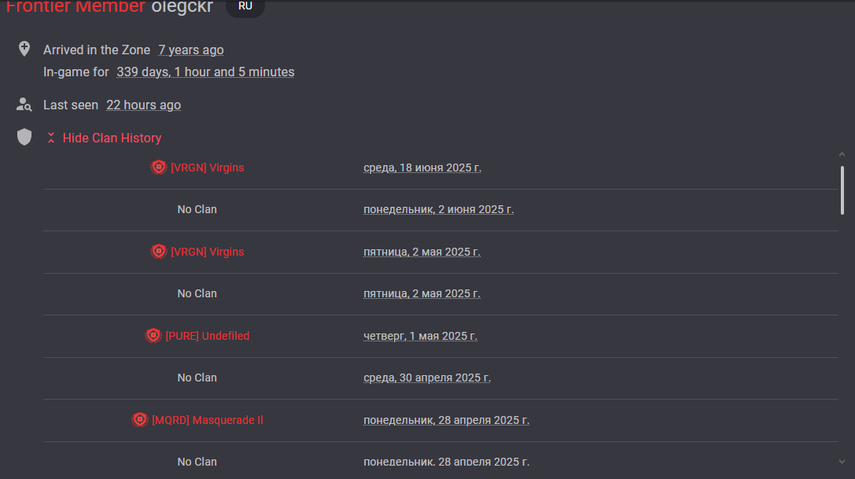Collapse the list with Hide Clan History
The width and height of the screenshot is (855, 479).
112,138
